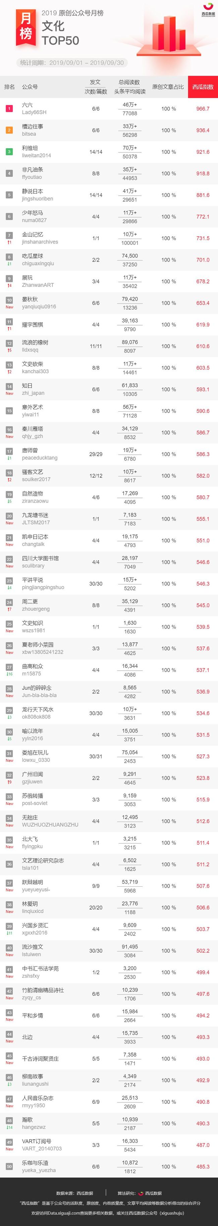The image size is (218, 1226).
Task: Open the 乐咖与乐渣 yueka_yuezha entry
Action: [x=39, y=1166]
